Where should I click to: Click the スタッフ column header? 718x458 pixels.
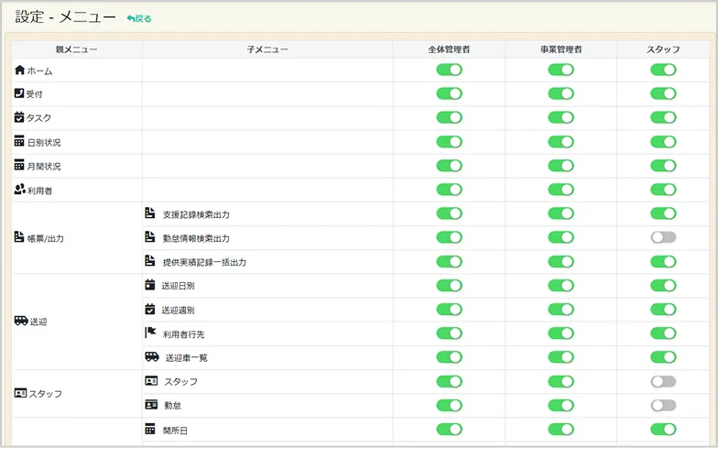pos(663,49)
